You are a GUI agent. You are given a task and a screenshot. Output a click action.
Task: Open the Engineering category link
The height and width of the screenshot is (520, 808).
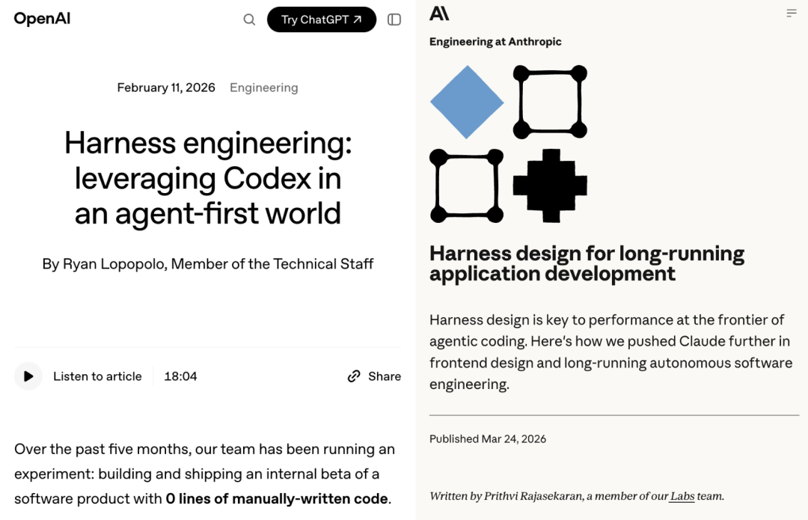[263, 88]
